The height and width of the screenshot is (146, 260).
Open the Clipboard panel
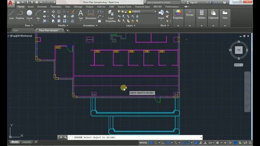point(213,15)
